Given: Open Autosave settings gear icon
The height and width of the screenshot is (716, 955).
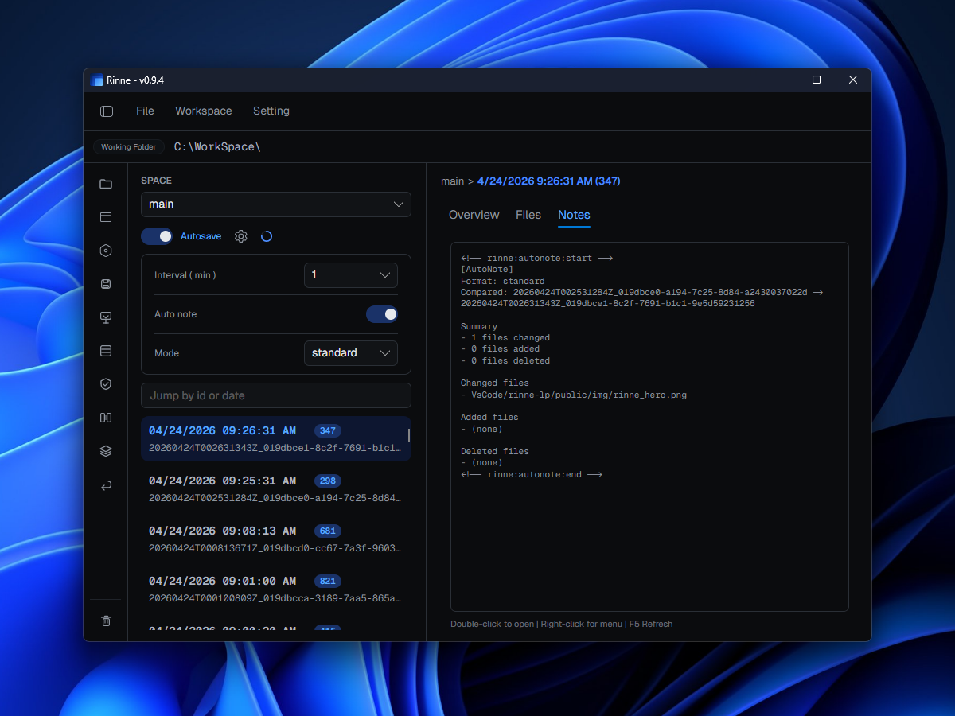Looking at the screenshot, I should tap(241, 236).
